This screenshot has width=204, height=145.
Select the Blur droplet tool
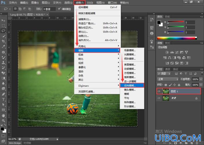[3, 83]
